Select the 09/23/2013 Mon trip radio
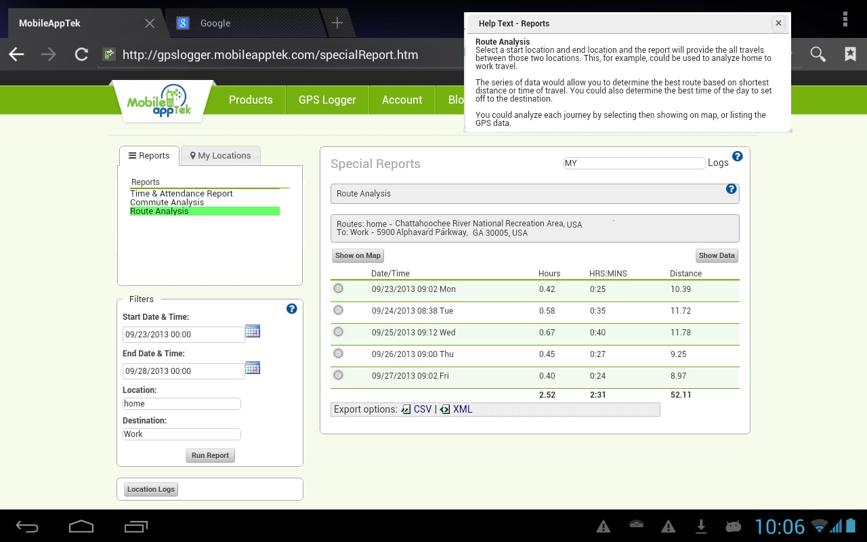The height and width of the screenshot is (542, 867). (x=338, y=289)
